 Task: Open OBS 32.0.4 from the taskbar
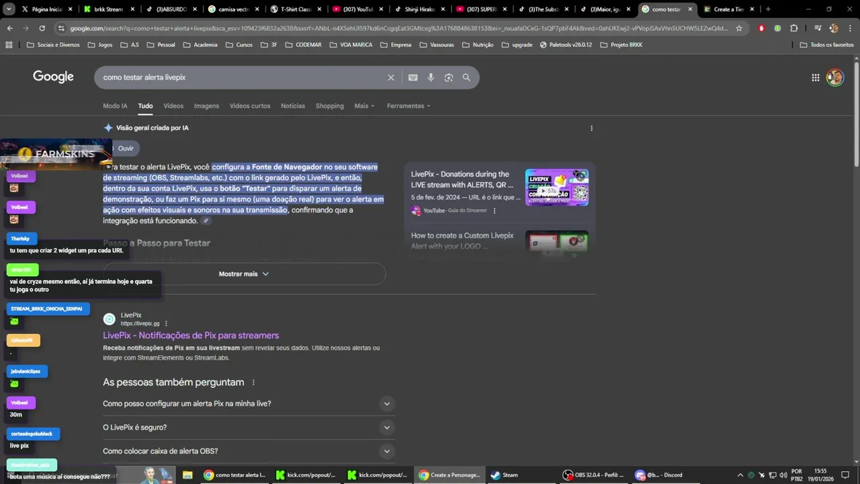pyautogui.click(x=595, y=475)
